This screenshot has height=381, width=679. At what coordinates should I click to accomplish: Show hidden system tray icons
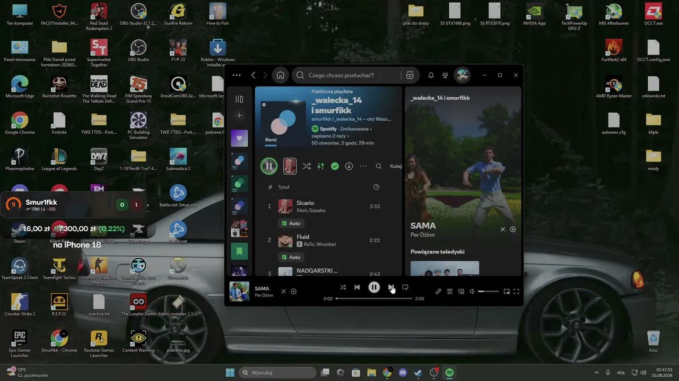[596, 373]
